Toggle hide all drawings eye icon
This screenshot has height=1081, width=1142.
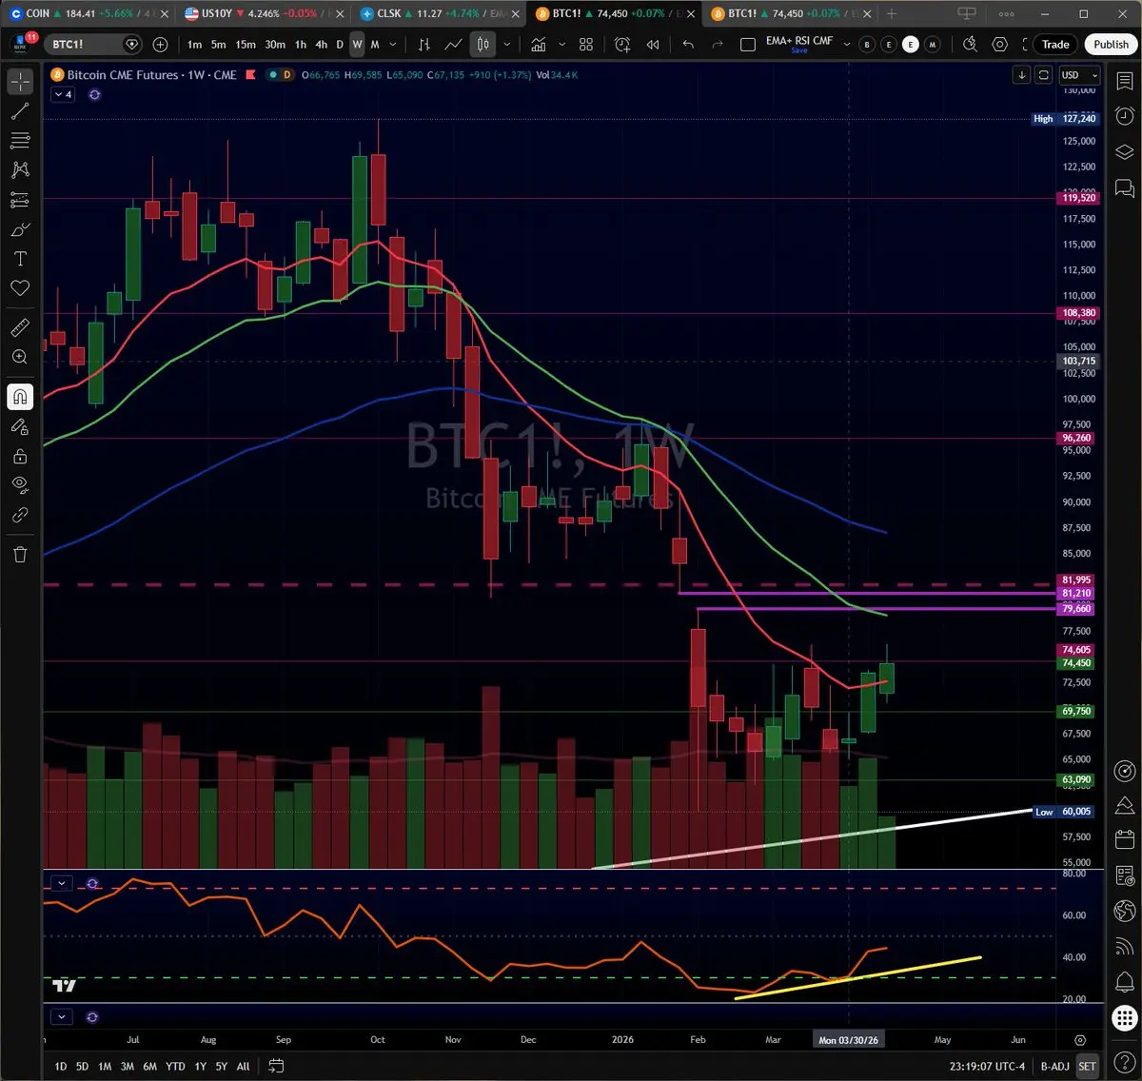coord(20,485)
